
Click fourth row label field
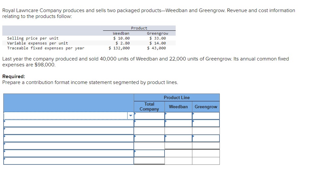[69, 138]
